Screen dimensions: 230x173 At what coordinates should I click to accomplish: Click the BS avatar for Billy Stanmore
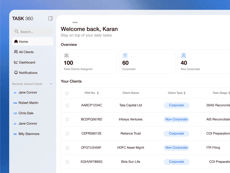click(15, 134)
